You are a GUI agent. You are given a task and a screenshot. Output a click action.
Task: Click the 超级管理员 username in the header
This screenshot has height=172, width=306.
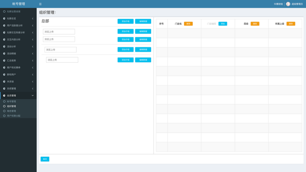tap(297, 4)
